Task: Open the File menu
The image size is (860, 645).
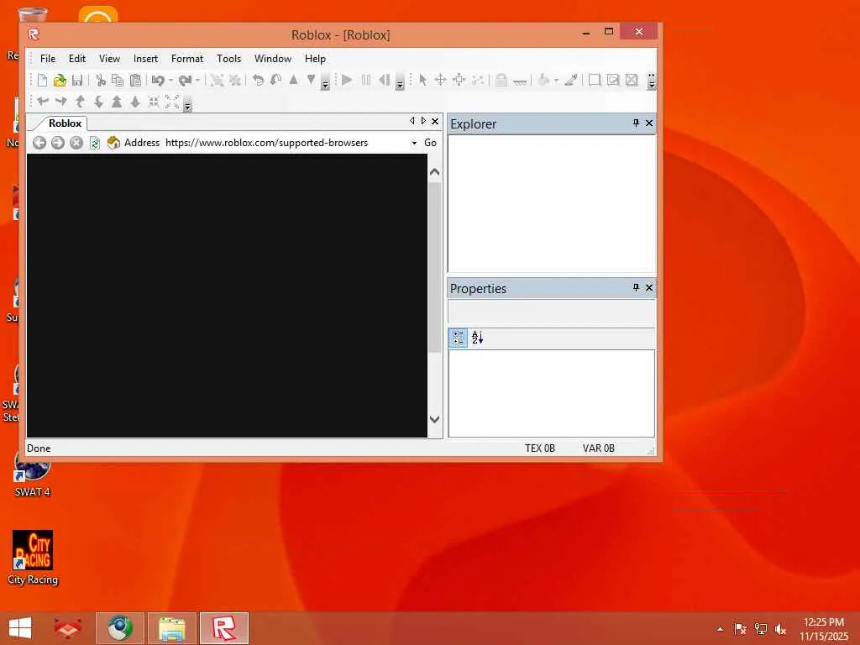Action: tap(48, 59)
